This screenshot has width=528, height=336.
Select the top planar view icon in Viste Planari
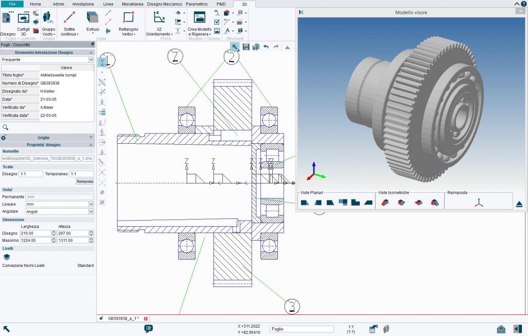305,203
